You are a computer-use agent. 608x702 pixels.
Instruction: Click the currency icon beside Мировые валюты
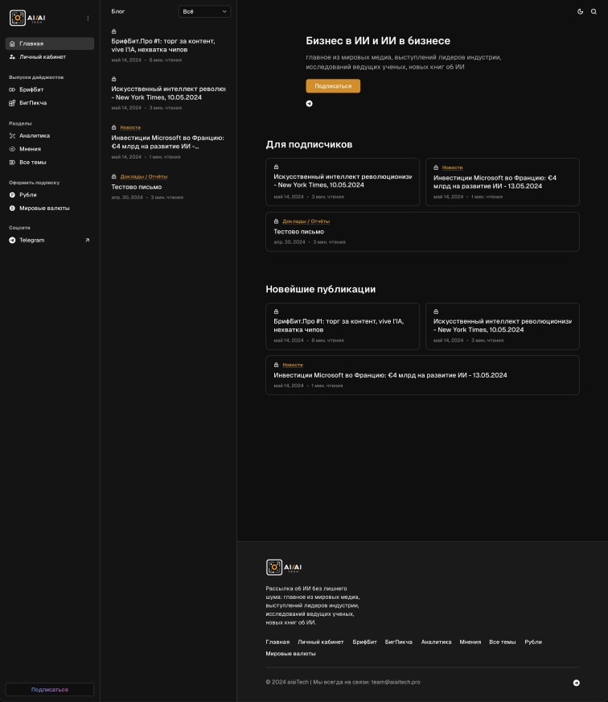pos(12,209)
